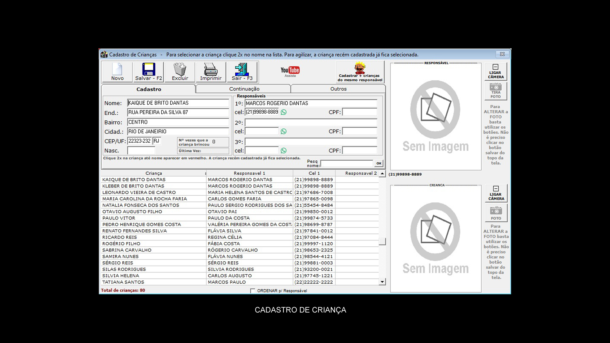Click the Excluir trash bin icon
Image resolution: width=610 pixels, height=343 pixels.
tap(180, 69)
